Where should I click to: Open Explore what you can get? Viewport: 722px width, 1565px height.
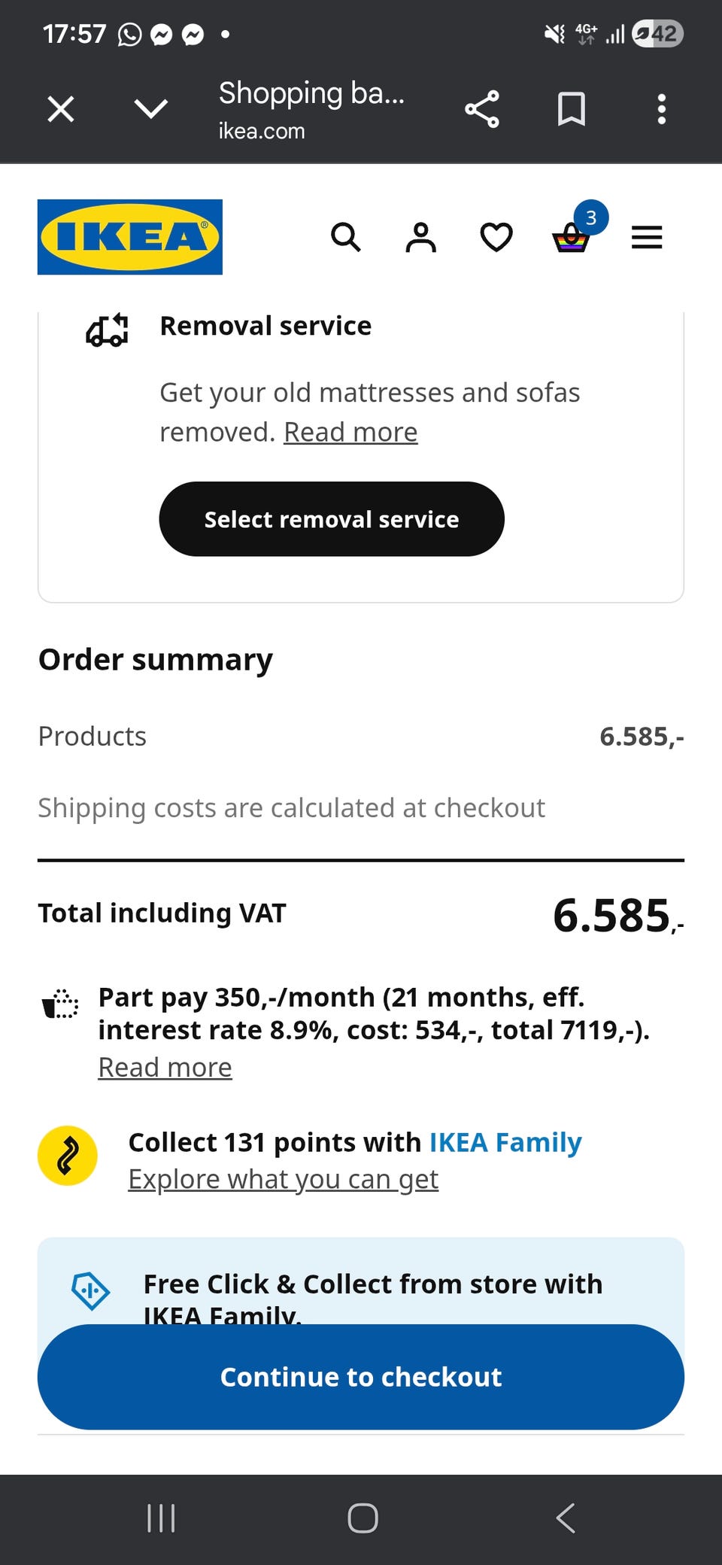pyautogui.click(x=283, y=1180)
